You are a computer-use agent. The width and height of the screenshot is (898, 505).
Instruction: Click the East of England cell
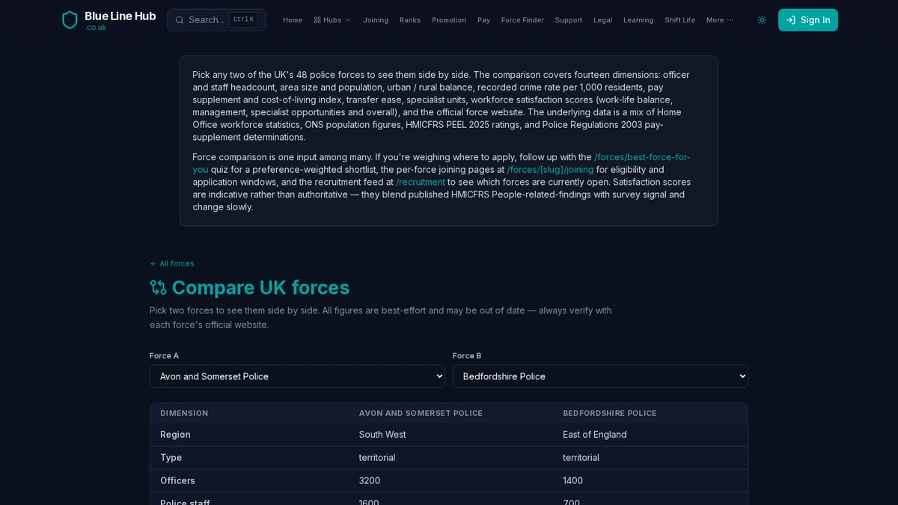coord(595,435)
